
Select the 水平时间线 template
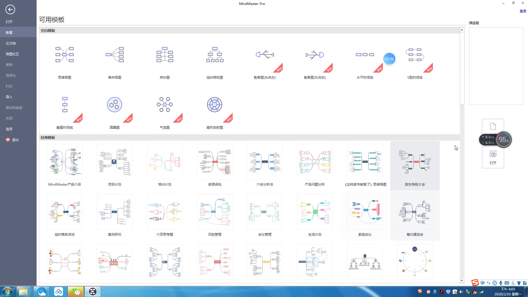coord(365,55)
